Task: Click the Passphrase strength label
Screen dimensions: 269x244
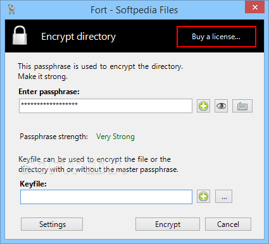Action: click(54, 137)
